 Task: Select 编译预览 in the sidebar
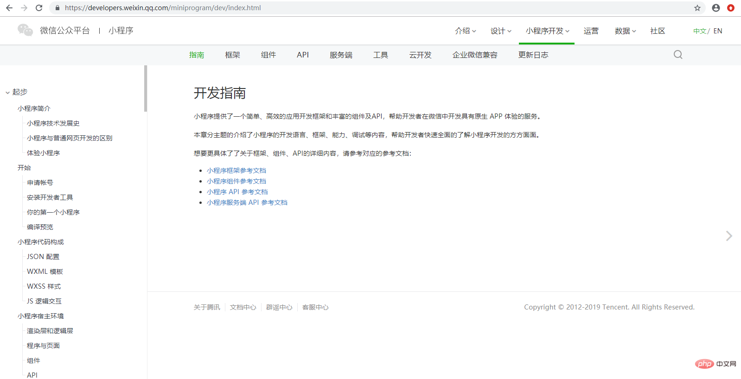[40, 227]
